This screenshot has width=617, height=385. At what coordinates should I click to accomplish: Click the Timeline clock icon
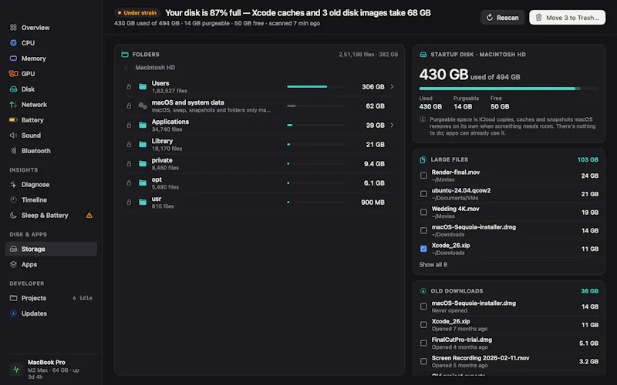point(13,199)
